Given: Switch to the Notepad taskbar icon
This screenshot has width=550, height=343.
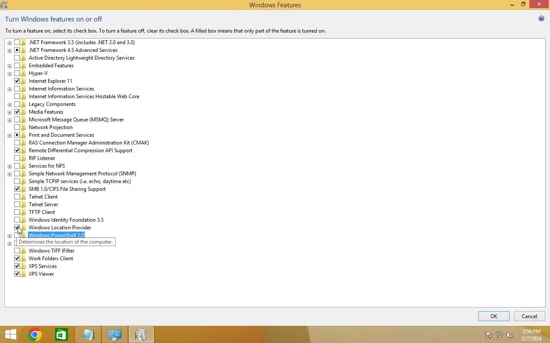Looking at the screenshot, I should [88, 334].
